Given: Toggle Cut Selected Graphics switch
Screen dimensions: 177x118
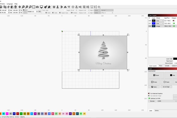Looking at the screenshot, I should 149,93.
